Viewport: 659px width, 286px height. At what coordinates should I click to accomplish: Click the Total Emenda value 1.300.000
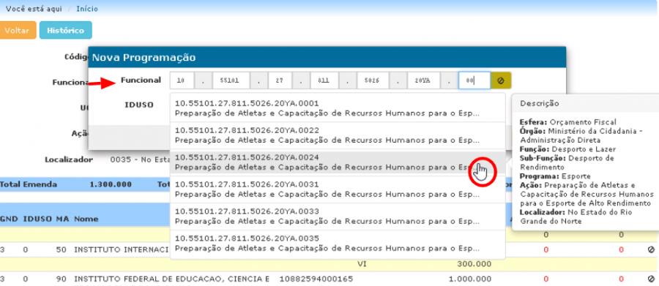(x=111, y=184)
